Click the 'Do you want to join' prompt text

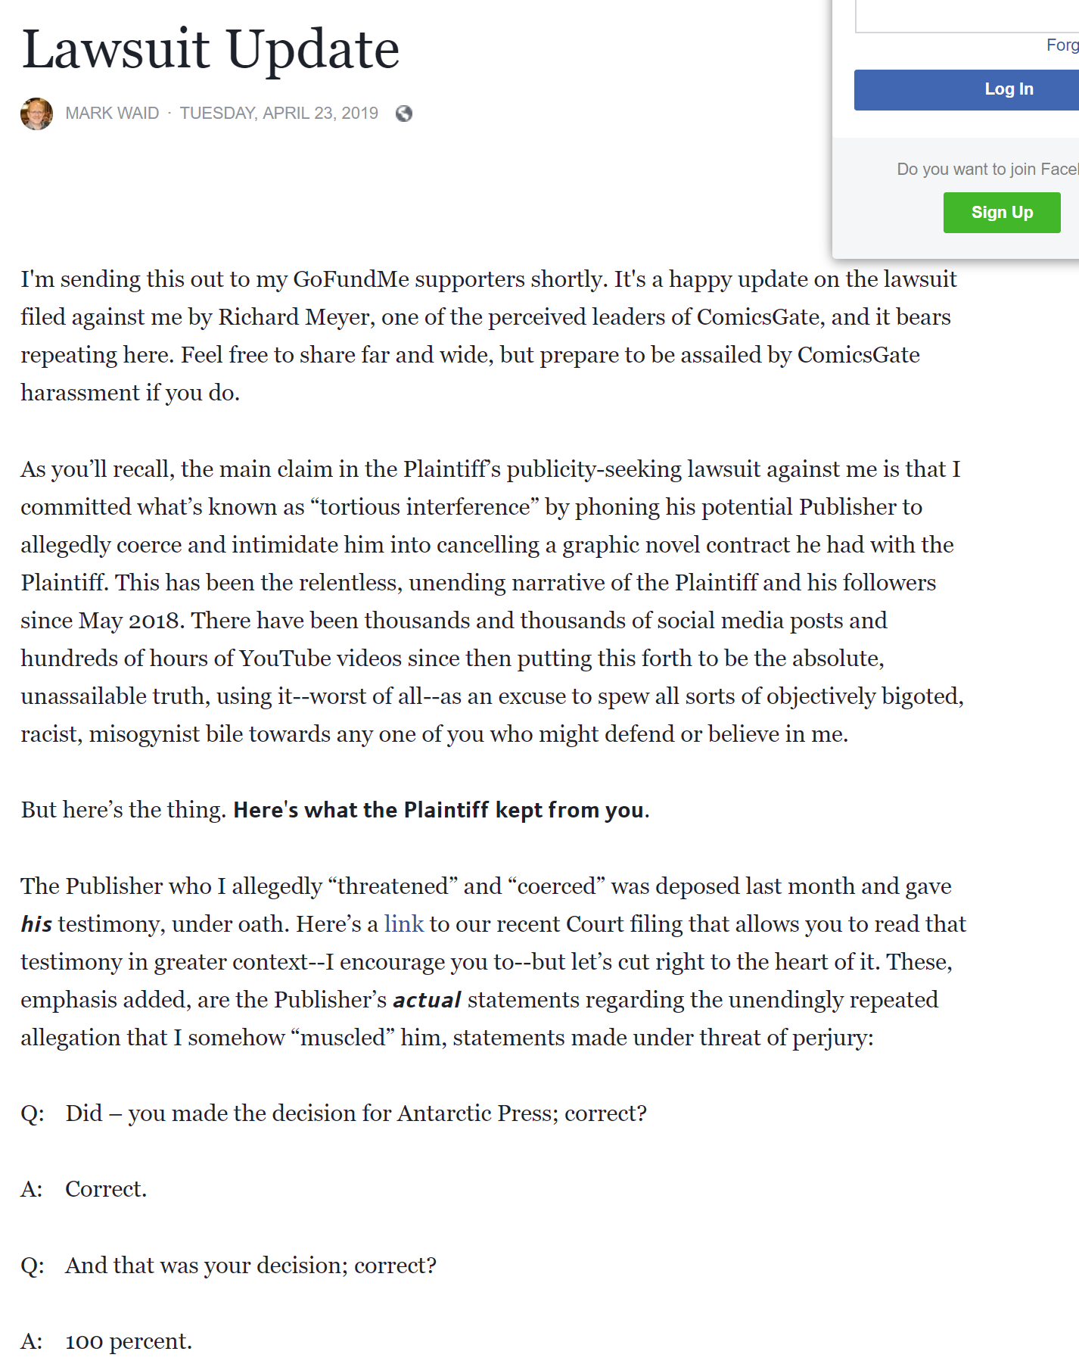987,170
